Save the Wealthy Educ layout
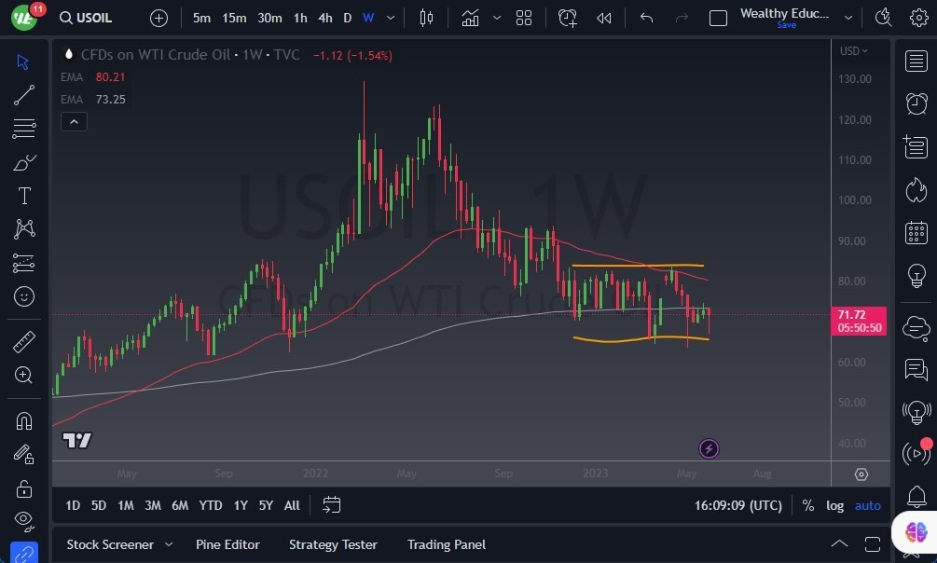 click(x=786, y=25)
